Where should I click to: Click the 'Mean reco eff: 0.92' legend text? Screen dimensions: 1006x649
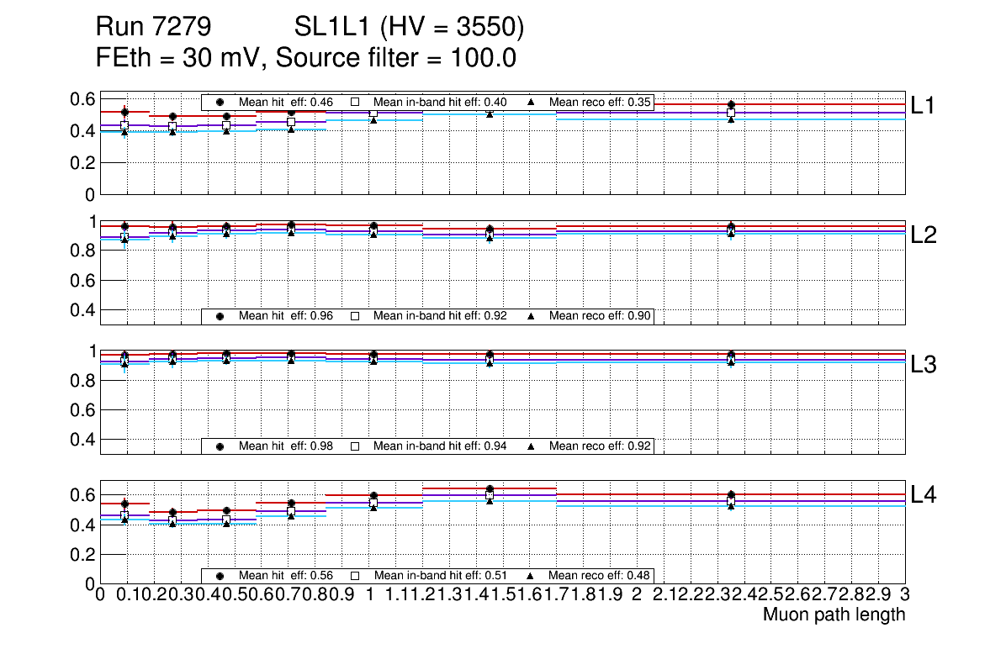coord(600,446)
